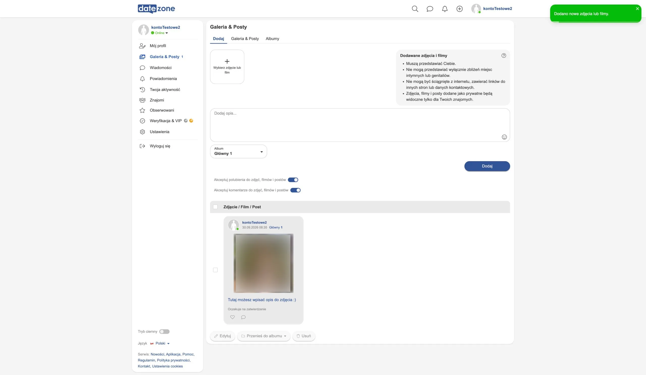The width and height of the screenshot is (646, 375).
Task: Click the Dodaj opis text area
Action: click(360, 125)
